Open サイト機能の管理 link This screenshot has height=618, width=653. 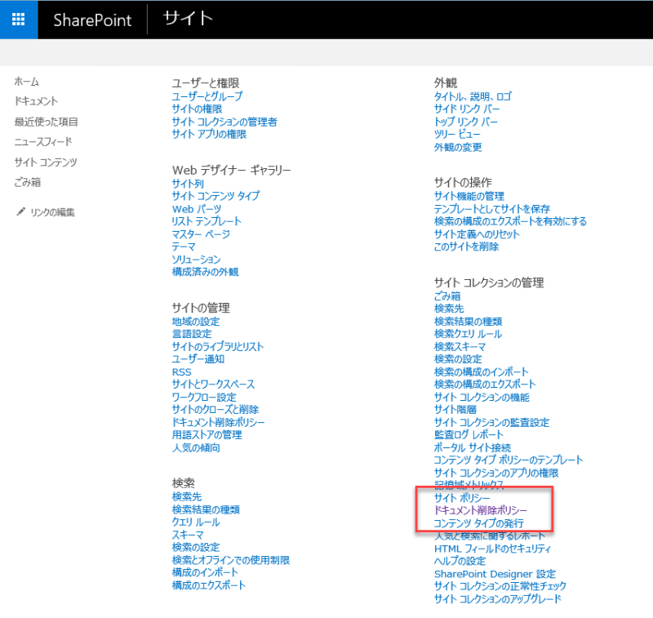point(469,196)
